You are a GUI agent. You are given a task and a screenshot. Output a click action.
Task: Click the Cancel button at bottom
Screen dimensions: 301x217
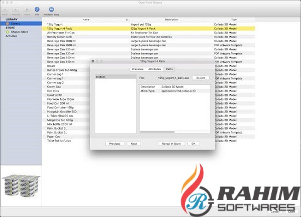point(275,212)
